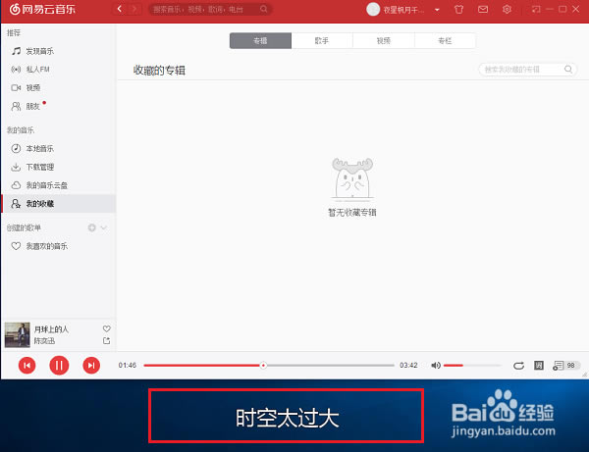Open 本地音乐 in the sidebar

click(x=58, y=148)
